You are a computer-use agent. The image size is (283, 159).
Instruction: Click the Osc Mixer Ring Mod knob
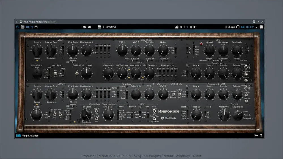[x=149, y=51]
